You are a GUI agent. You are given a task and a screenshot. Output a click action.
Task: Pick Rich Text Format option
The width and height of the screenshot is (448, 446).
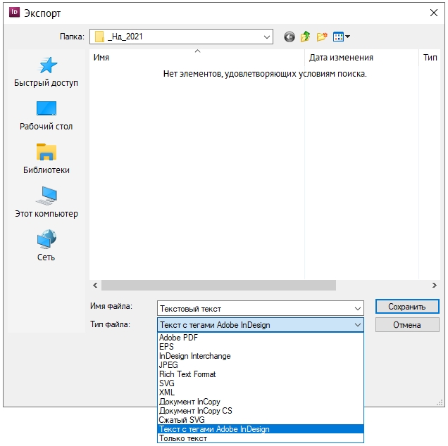click(261, 374)
